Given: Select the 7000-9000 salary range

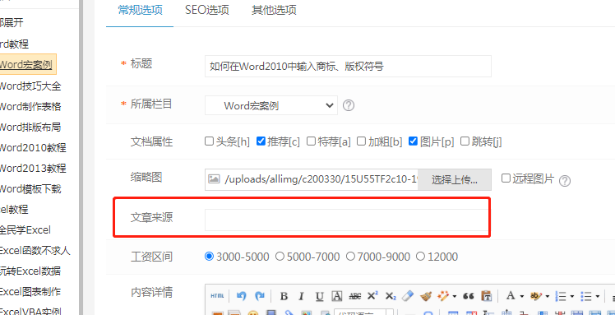Looking at the screenshot, I should (x=350, y=257).
